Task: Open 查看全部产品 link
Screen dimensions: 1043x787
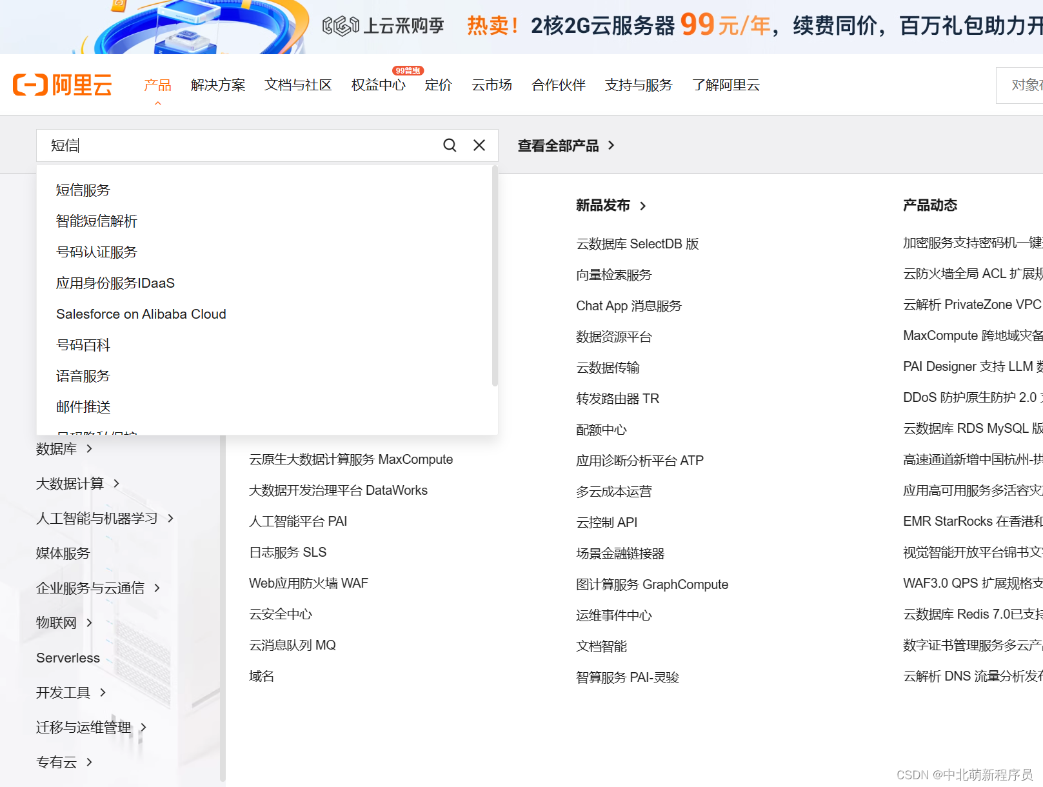Action: (566, 146)
